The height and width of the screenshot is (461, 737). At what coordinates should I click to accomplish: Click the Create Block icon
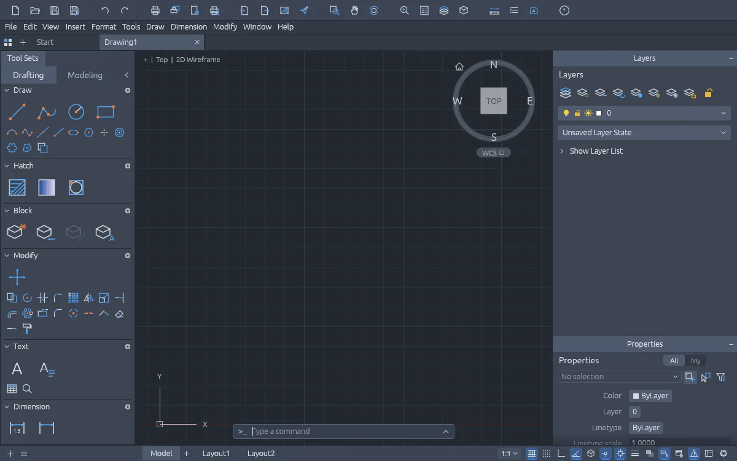coord(17,232)
